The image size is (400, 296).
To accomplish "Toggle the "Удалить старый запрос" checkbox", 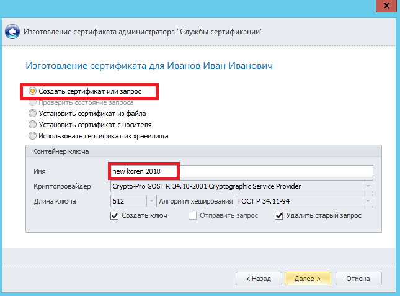I will [x=278, y=215].
